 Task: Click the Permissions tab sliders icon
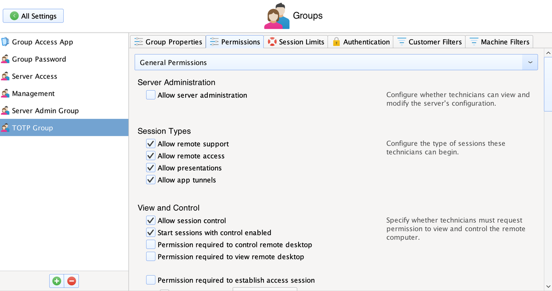[214, 42]
